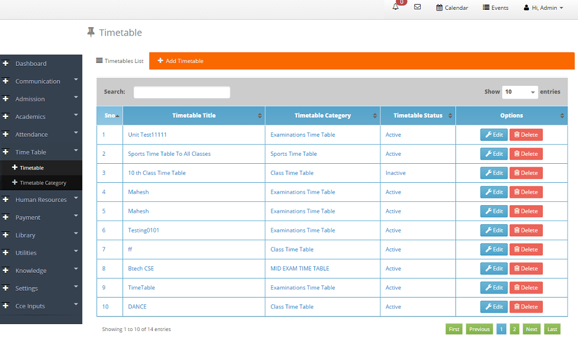
Task: Open the Hi, Admin user dropdown
Action: click(543, 8)
